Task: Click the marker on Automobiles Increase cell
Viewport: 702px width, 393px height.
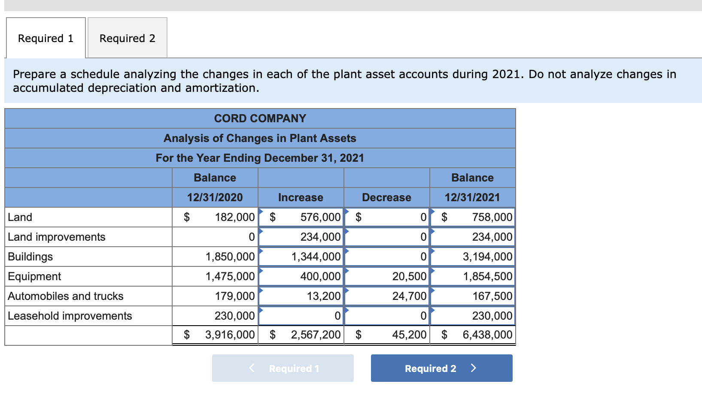Action: point(261,291)
